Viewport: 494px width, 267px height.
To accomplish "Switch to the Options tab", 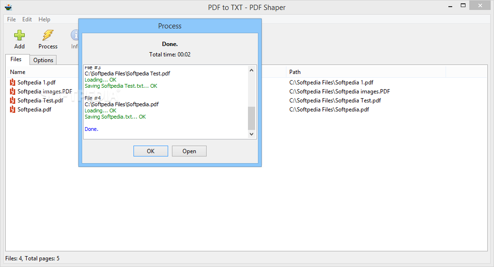I will 43,60.
